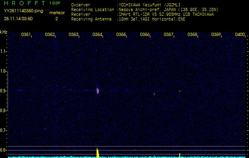Viewport: 249px width, 158px height.
Task: Click the 0356 time marker
Action: (144, 34)
